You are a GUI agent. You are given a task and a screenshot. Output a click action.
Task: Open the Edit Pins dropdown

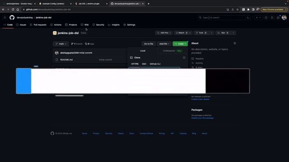164,33
